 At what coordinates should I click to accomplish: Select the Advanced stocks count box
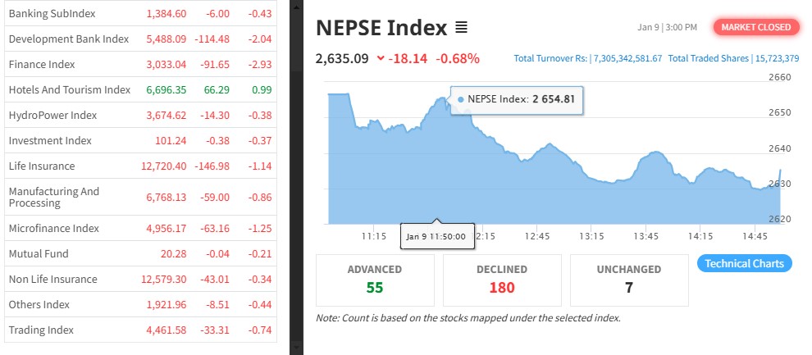click(374, 279)
